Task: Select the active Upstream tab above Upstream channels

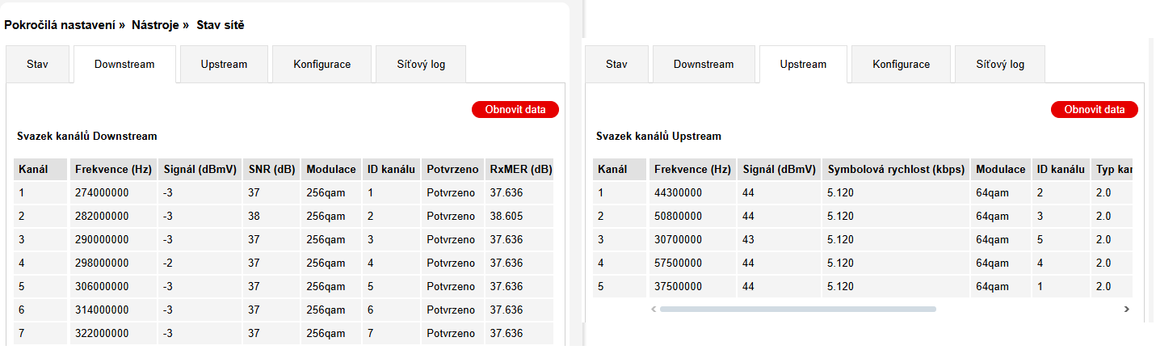Action: (803, 65)
